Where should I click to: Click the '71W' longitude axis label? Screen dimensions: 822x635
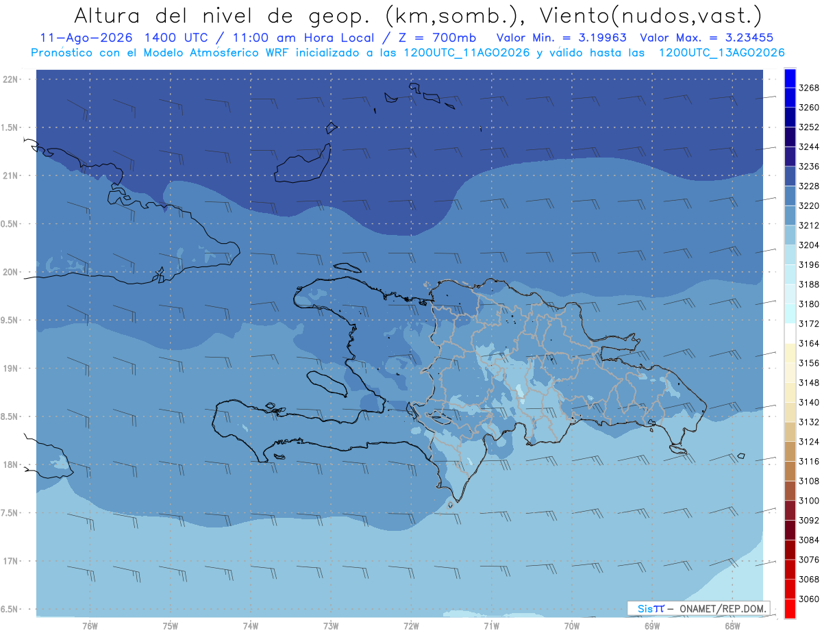tap(491, 626)
